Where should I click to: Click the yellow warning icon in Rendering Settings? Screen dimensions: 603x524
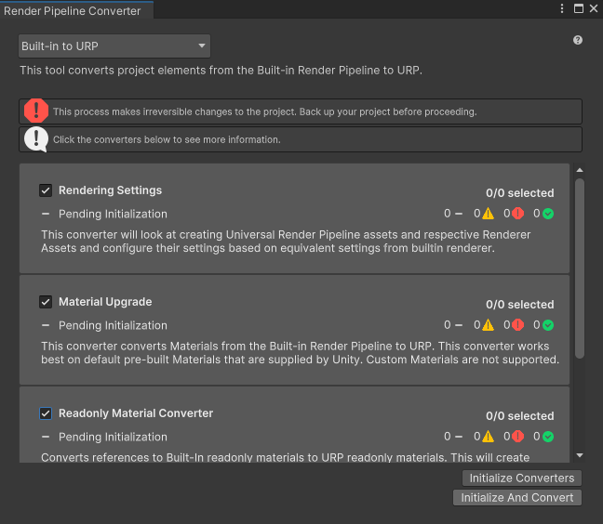pyautogui.click(x=488, y=214)
